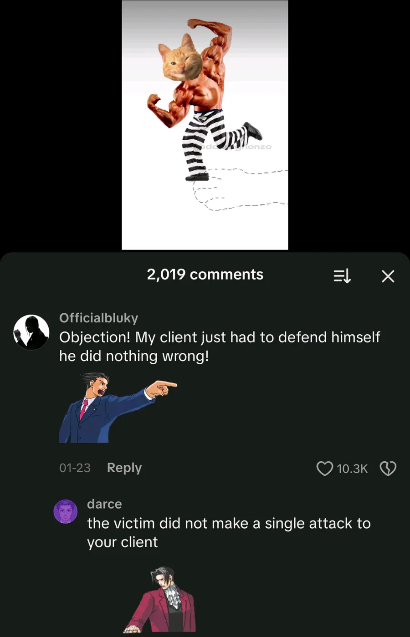
Task: Open darce's purple avatar
Action: (x=66, y=511)
